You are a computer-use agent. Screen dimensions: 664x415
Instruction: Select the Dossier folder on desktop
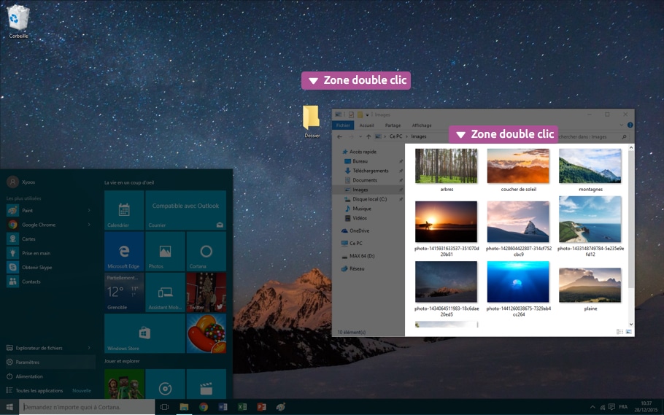click(x=312, y=119)
